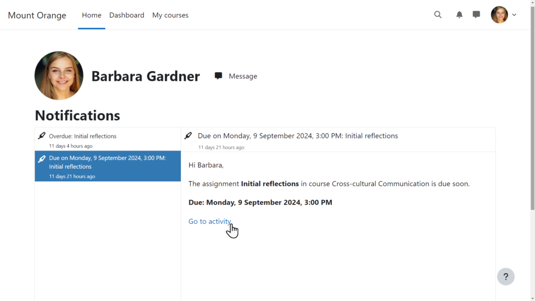Click Barbara's avatar in the top navbar
This screenshot has height=301, width=535.
(x=499, y=15)
